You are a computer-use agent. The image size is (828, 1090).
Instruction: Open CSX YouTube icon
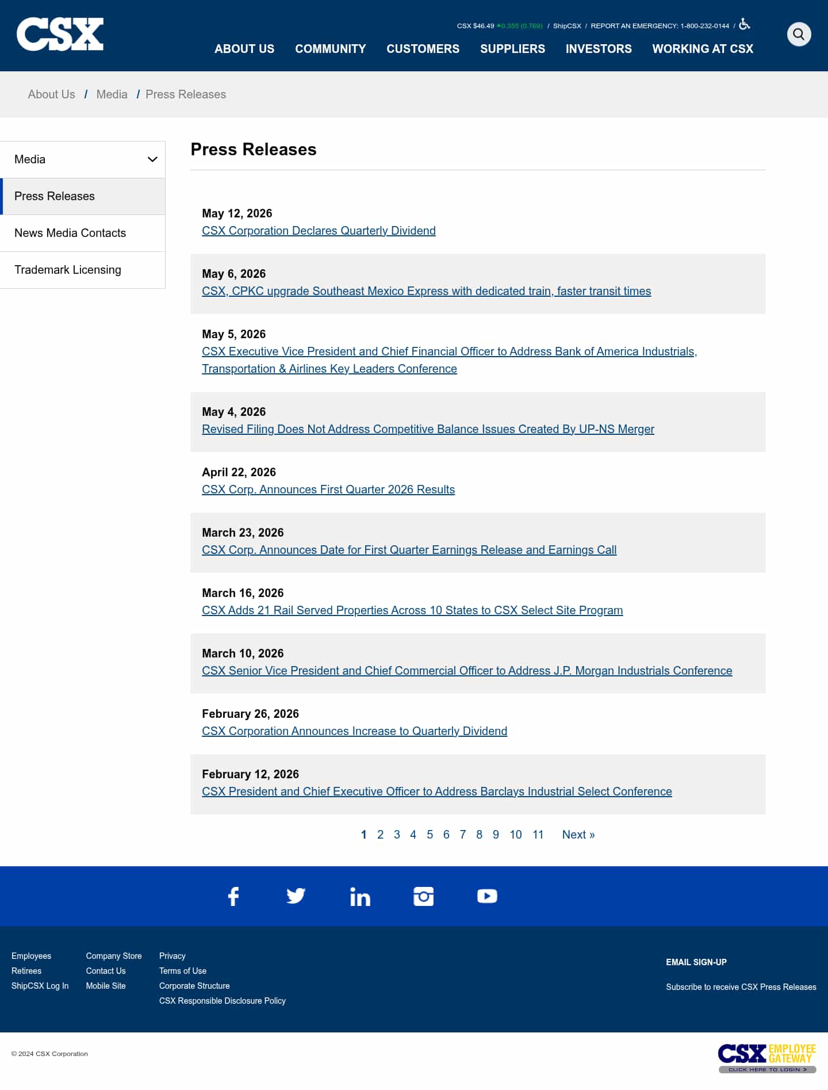tap(487, 896)
